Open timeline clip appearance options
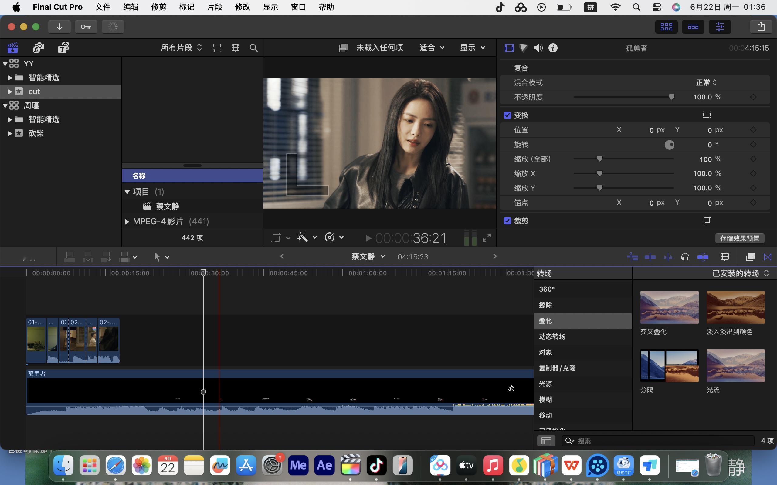 click(725, 257)
